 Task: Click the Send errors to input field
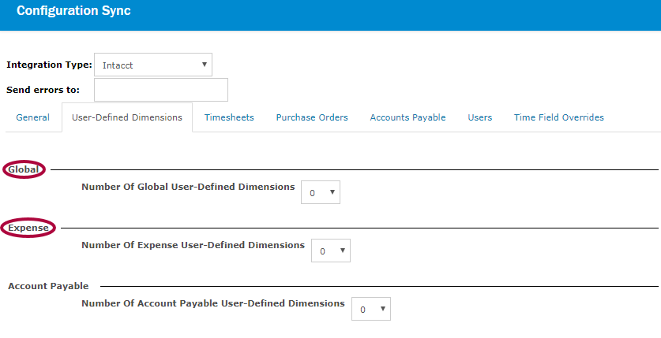[x=161, y=90]
